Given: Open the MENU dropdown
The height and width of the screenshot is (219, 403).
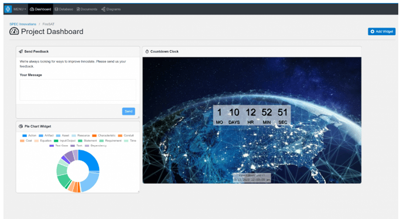Looking at the screenshot, I should pos(19,9).
